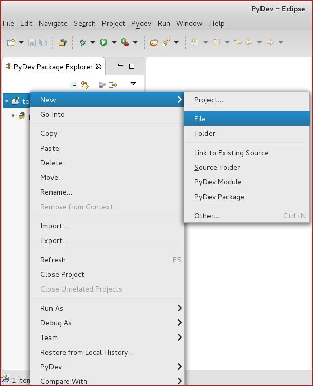Screen dimensions: 313x386
Task: Click the Python package toolbar icon
Action: 62,42
